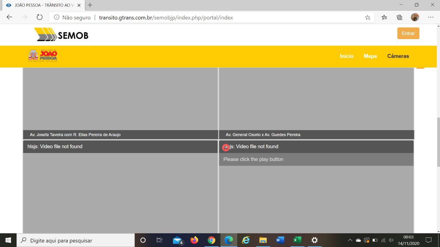Go to the Câmeras page

coord(398,56)
